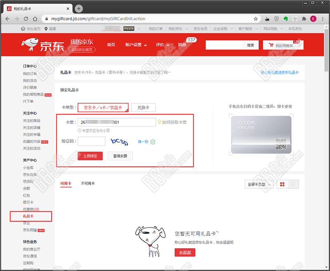Click the lightbulb 如何获取卡密 icon

pos(160,122)
